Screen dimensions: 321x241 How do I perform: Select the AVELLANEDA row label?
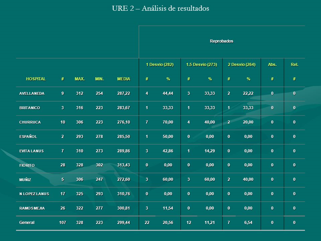[32, 93]
